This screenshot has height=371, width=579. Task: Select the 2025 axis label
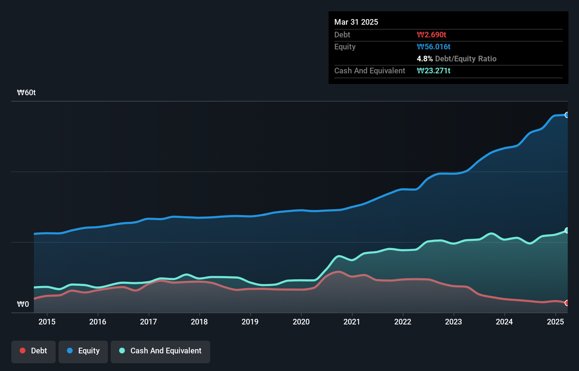click(x=555, y=322)
